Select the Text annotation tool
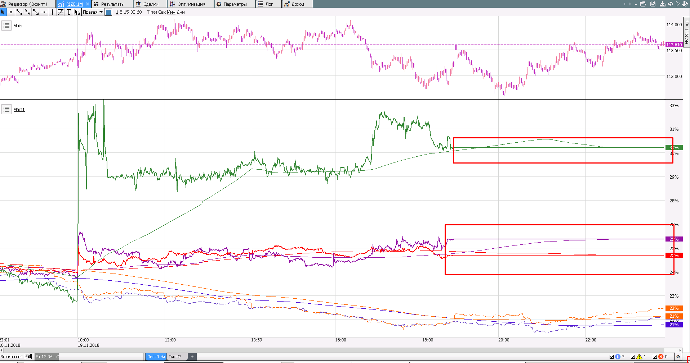 coord(69,12)
